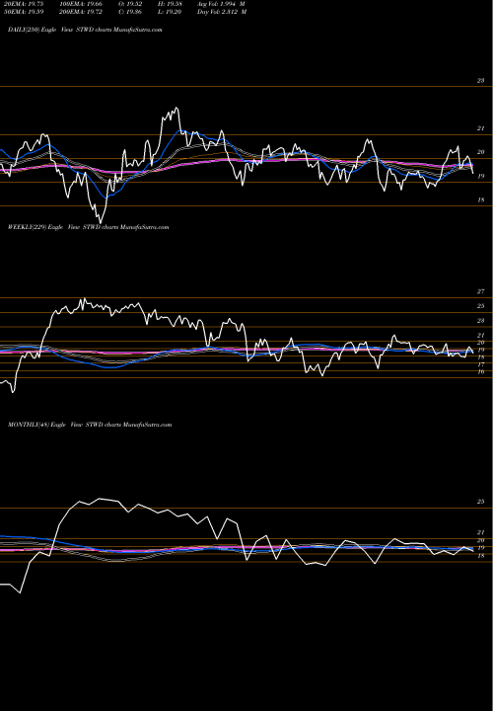Click the 21 price label on monthly chart
Screen dimensions: 493x711
481,533
